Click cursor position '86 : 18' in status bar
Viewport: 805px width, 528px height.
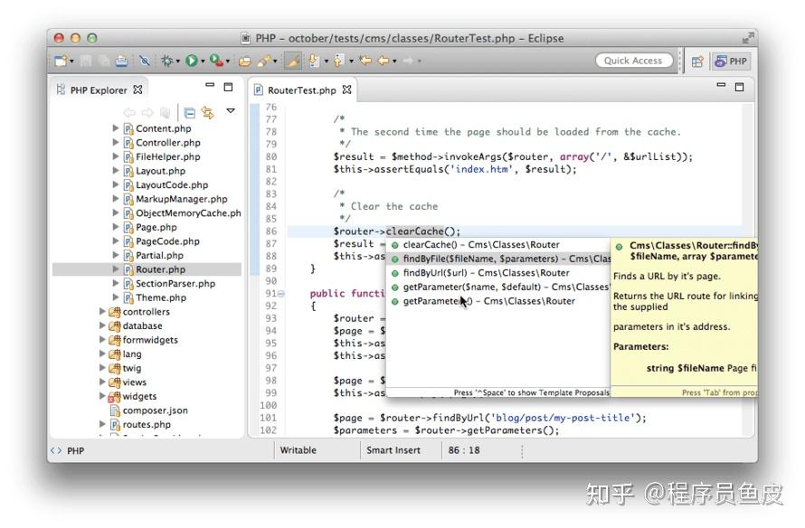click(464, 450)
